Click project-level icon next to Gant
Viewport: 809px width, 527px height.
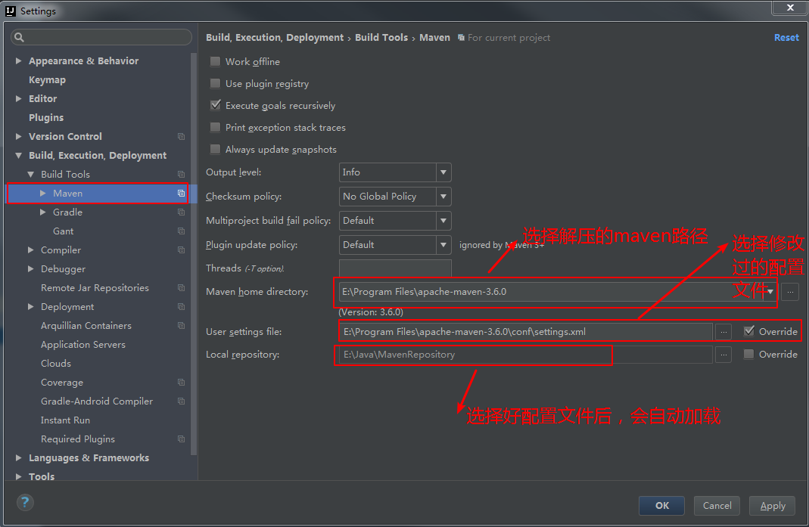(x=181, y=231)
